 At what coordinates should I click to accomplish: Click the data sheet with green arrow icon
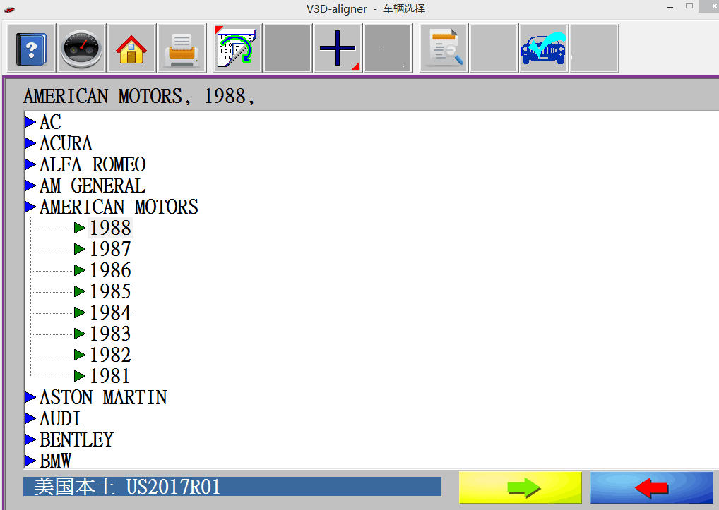237,49
